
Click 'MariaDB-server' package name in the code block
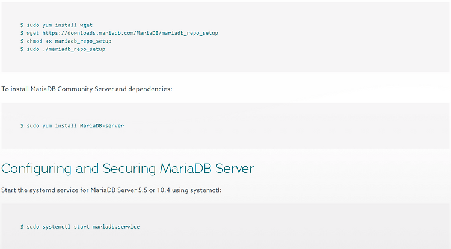click(x=102, y=125)
